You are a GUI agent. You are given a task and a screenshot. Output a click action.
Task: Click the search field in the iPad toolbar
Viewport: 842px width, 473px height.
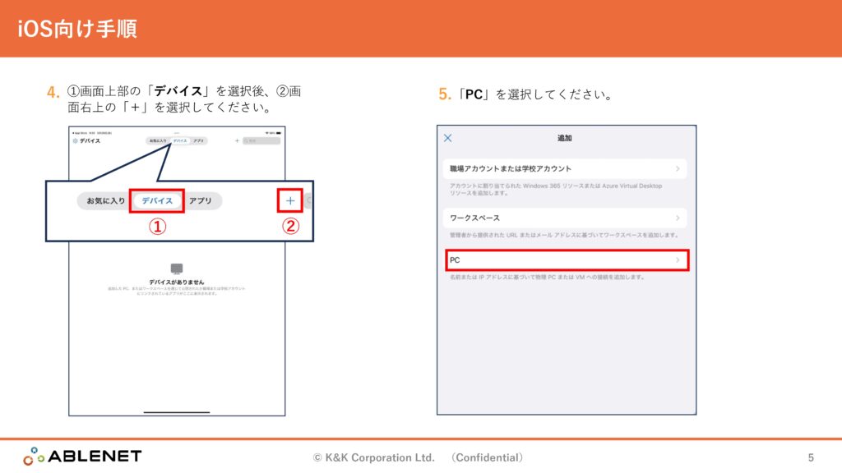point(262,141)
